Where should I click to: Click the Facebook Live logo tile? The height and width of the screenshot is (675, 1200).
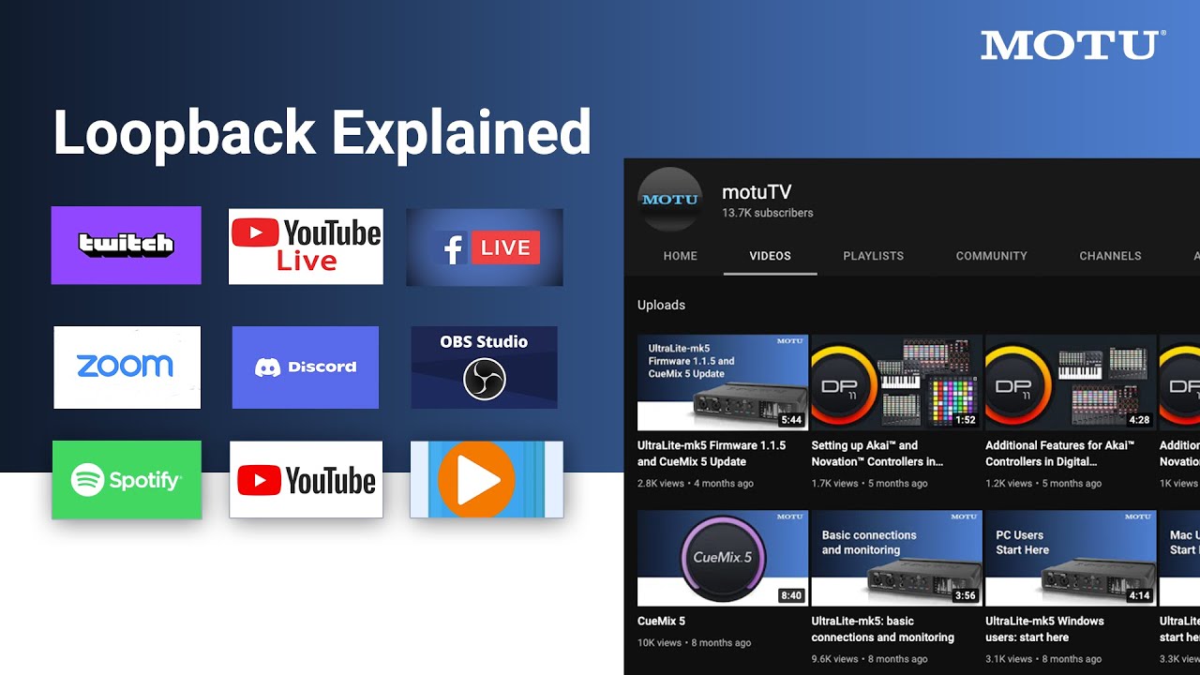pos(485,247)
